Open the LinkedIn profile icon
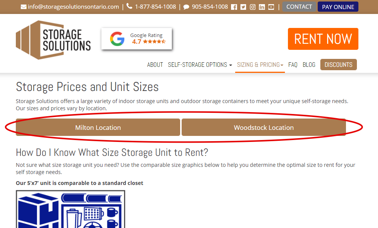Screen dimensions: 378x228 [262, 7]
